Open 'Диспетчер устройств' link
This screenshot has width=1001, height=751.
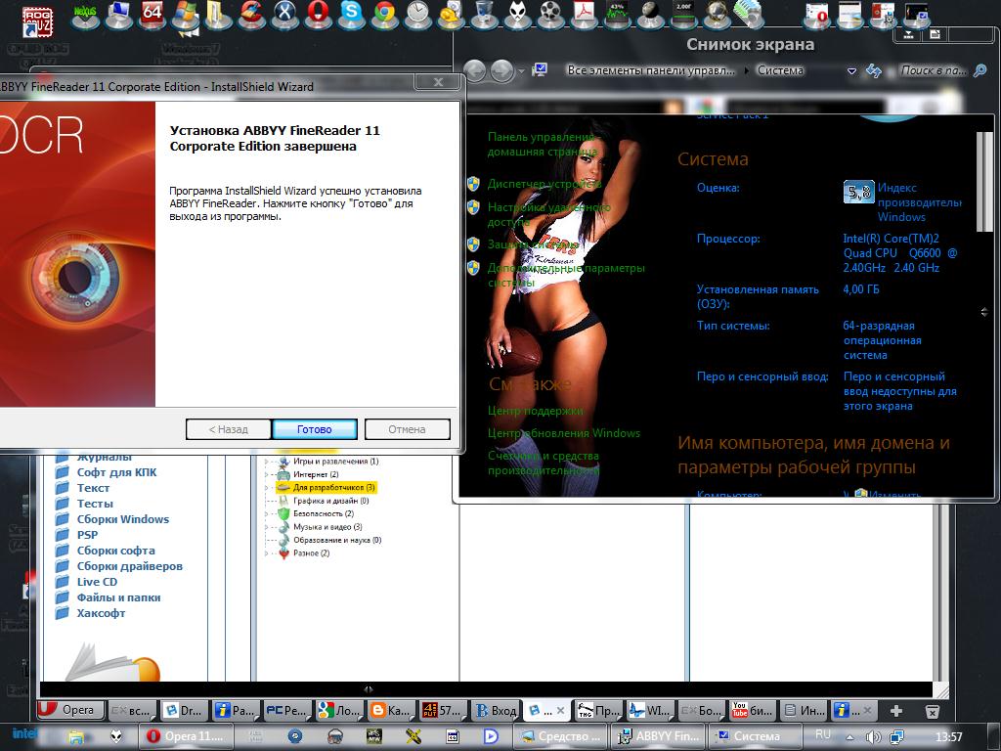pyautogui.click(x=544, y=184)
